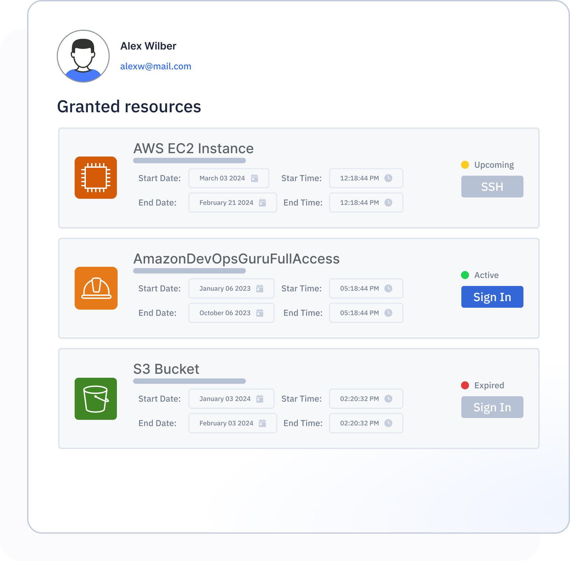Select the October 06 2023 date field
Screen dimensions: 570x561
coord(231,313)
